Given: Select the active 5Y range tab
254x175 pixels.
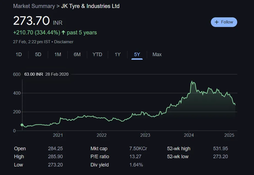Looking at the screenshot, I should (137, 54).
